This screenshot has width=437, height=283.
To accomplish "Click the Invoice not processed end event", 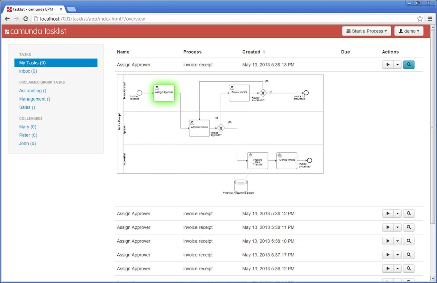I will click(x=306, y=93).
